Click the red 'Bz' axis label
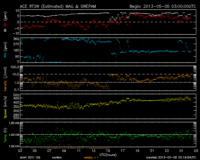This screenshot has width=200, height=160. click(x=5, y=24)
